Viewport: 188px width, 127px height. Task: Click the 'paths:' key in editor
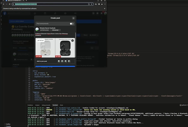pos(35,81)
